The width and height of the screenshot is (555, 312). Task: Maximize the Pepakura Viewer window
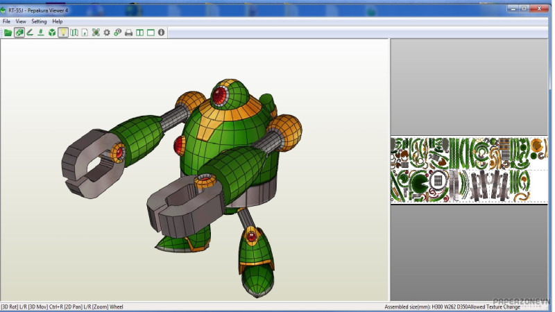tap(524, 8)
